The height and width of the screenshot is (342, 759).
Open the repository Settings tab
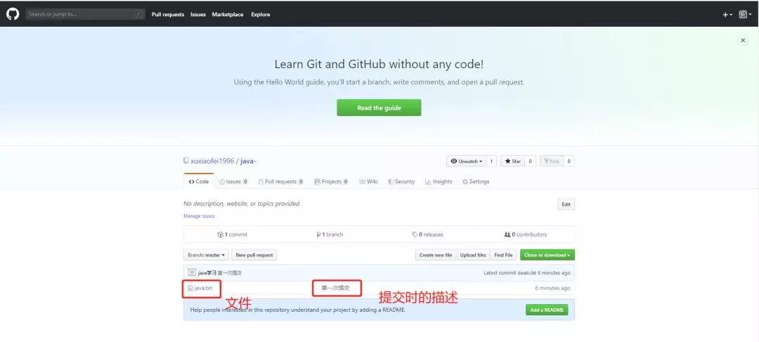point(476,181)
